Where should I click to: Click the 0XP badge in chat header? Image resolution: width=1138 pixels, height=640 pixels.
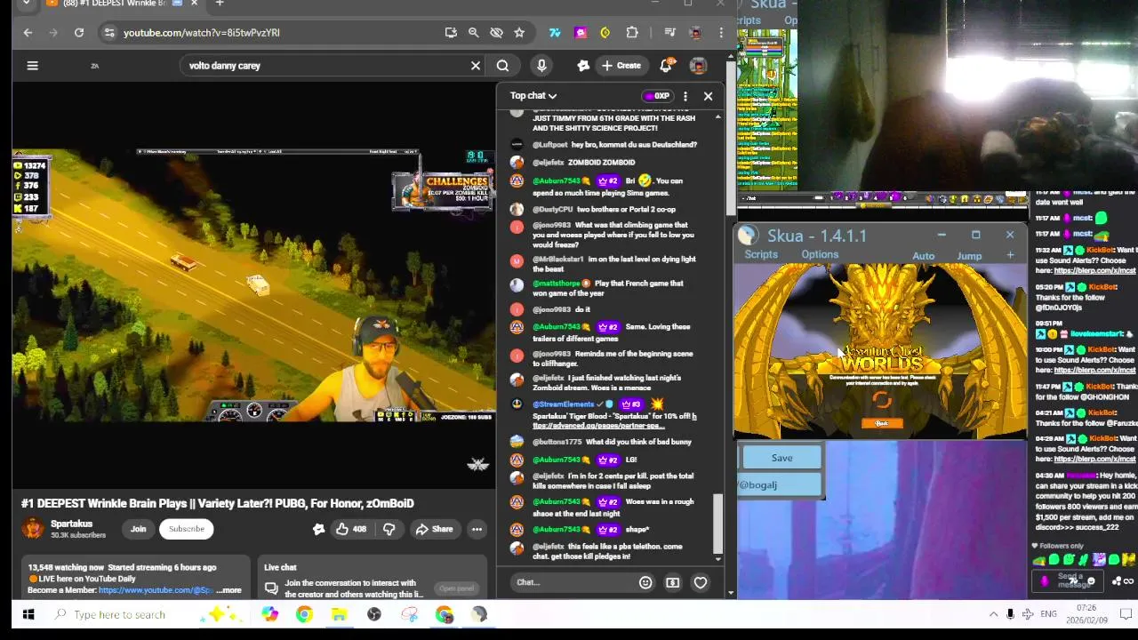(x=657, y=96)
